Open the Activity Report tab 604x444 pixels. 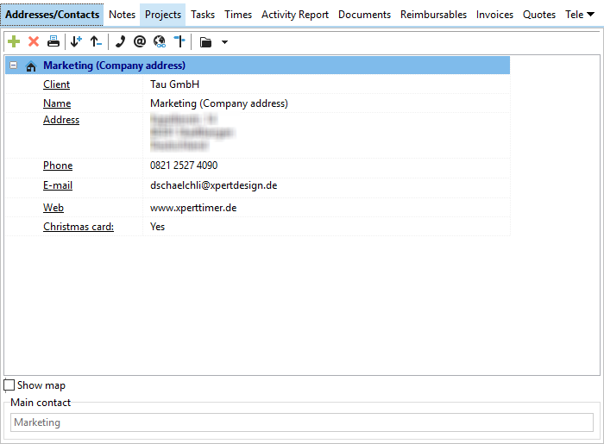[295, 15]
